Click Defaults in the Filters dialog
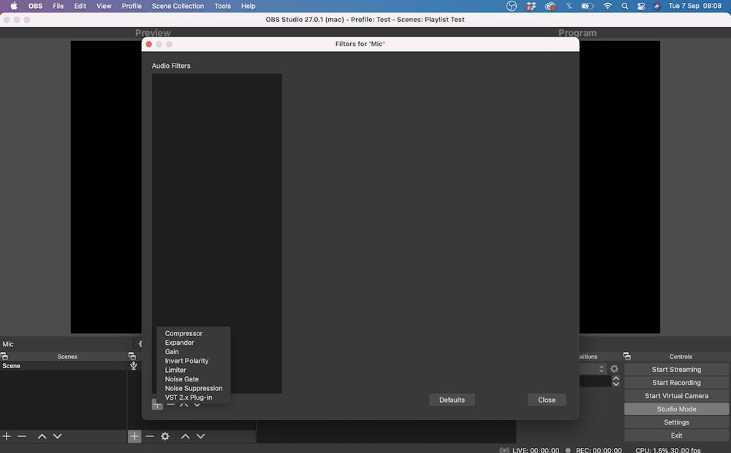This screenshot has width=731, height=453. 452,400
